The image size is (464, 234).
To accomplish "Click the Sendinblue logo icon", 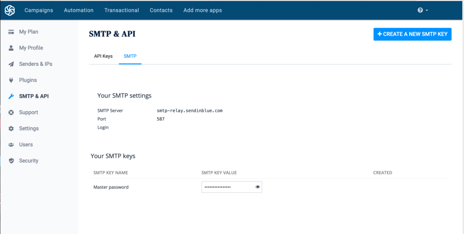I will [10, 10].
